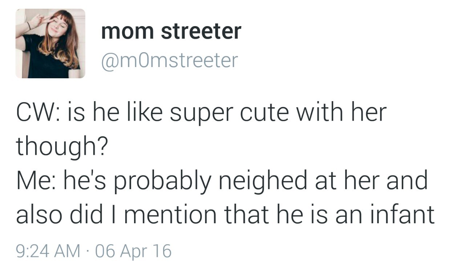Image resolution: width=465 pixels, height=270 pixels.
Task: Click the word streeter in the display name
Action: [201, 31]
